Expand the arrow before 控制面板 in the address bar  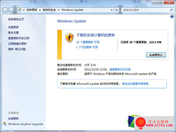[24, 10]
